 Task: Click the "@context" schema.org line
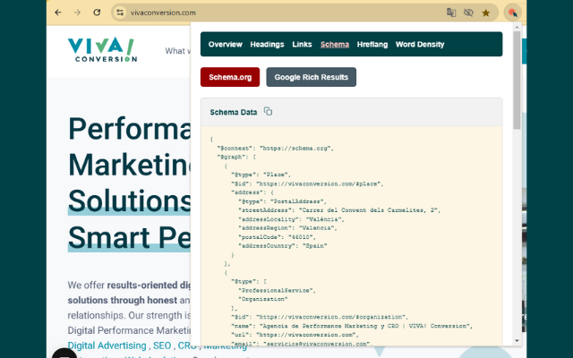(275, 149)
